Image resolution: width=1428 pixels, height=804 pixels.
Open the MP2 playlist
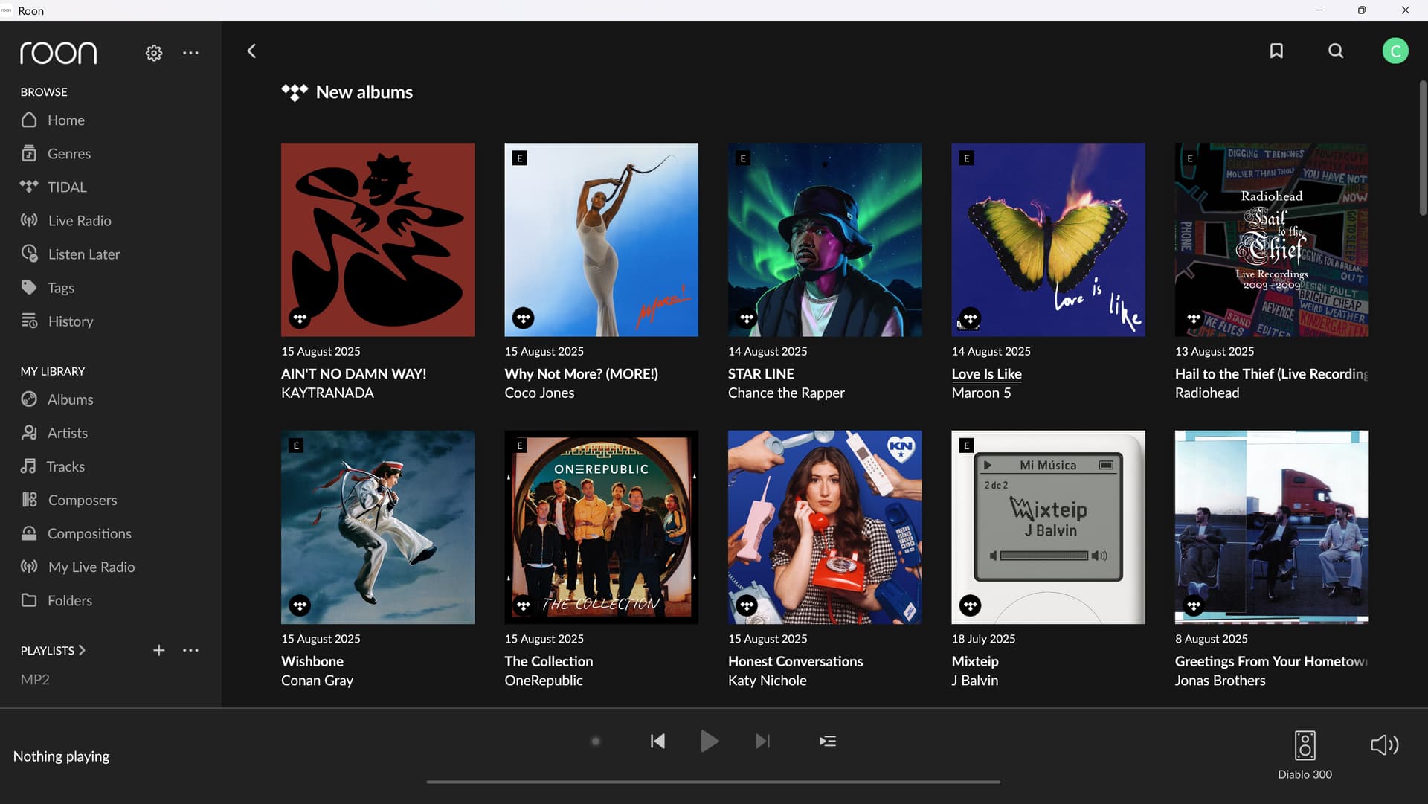35,679
